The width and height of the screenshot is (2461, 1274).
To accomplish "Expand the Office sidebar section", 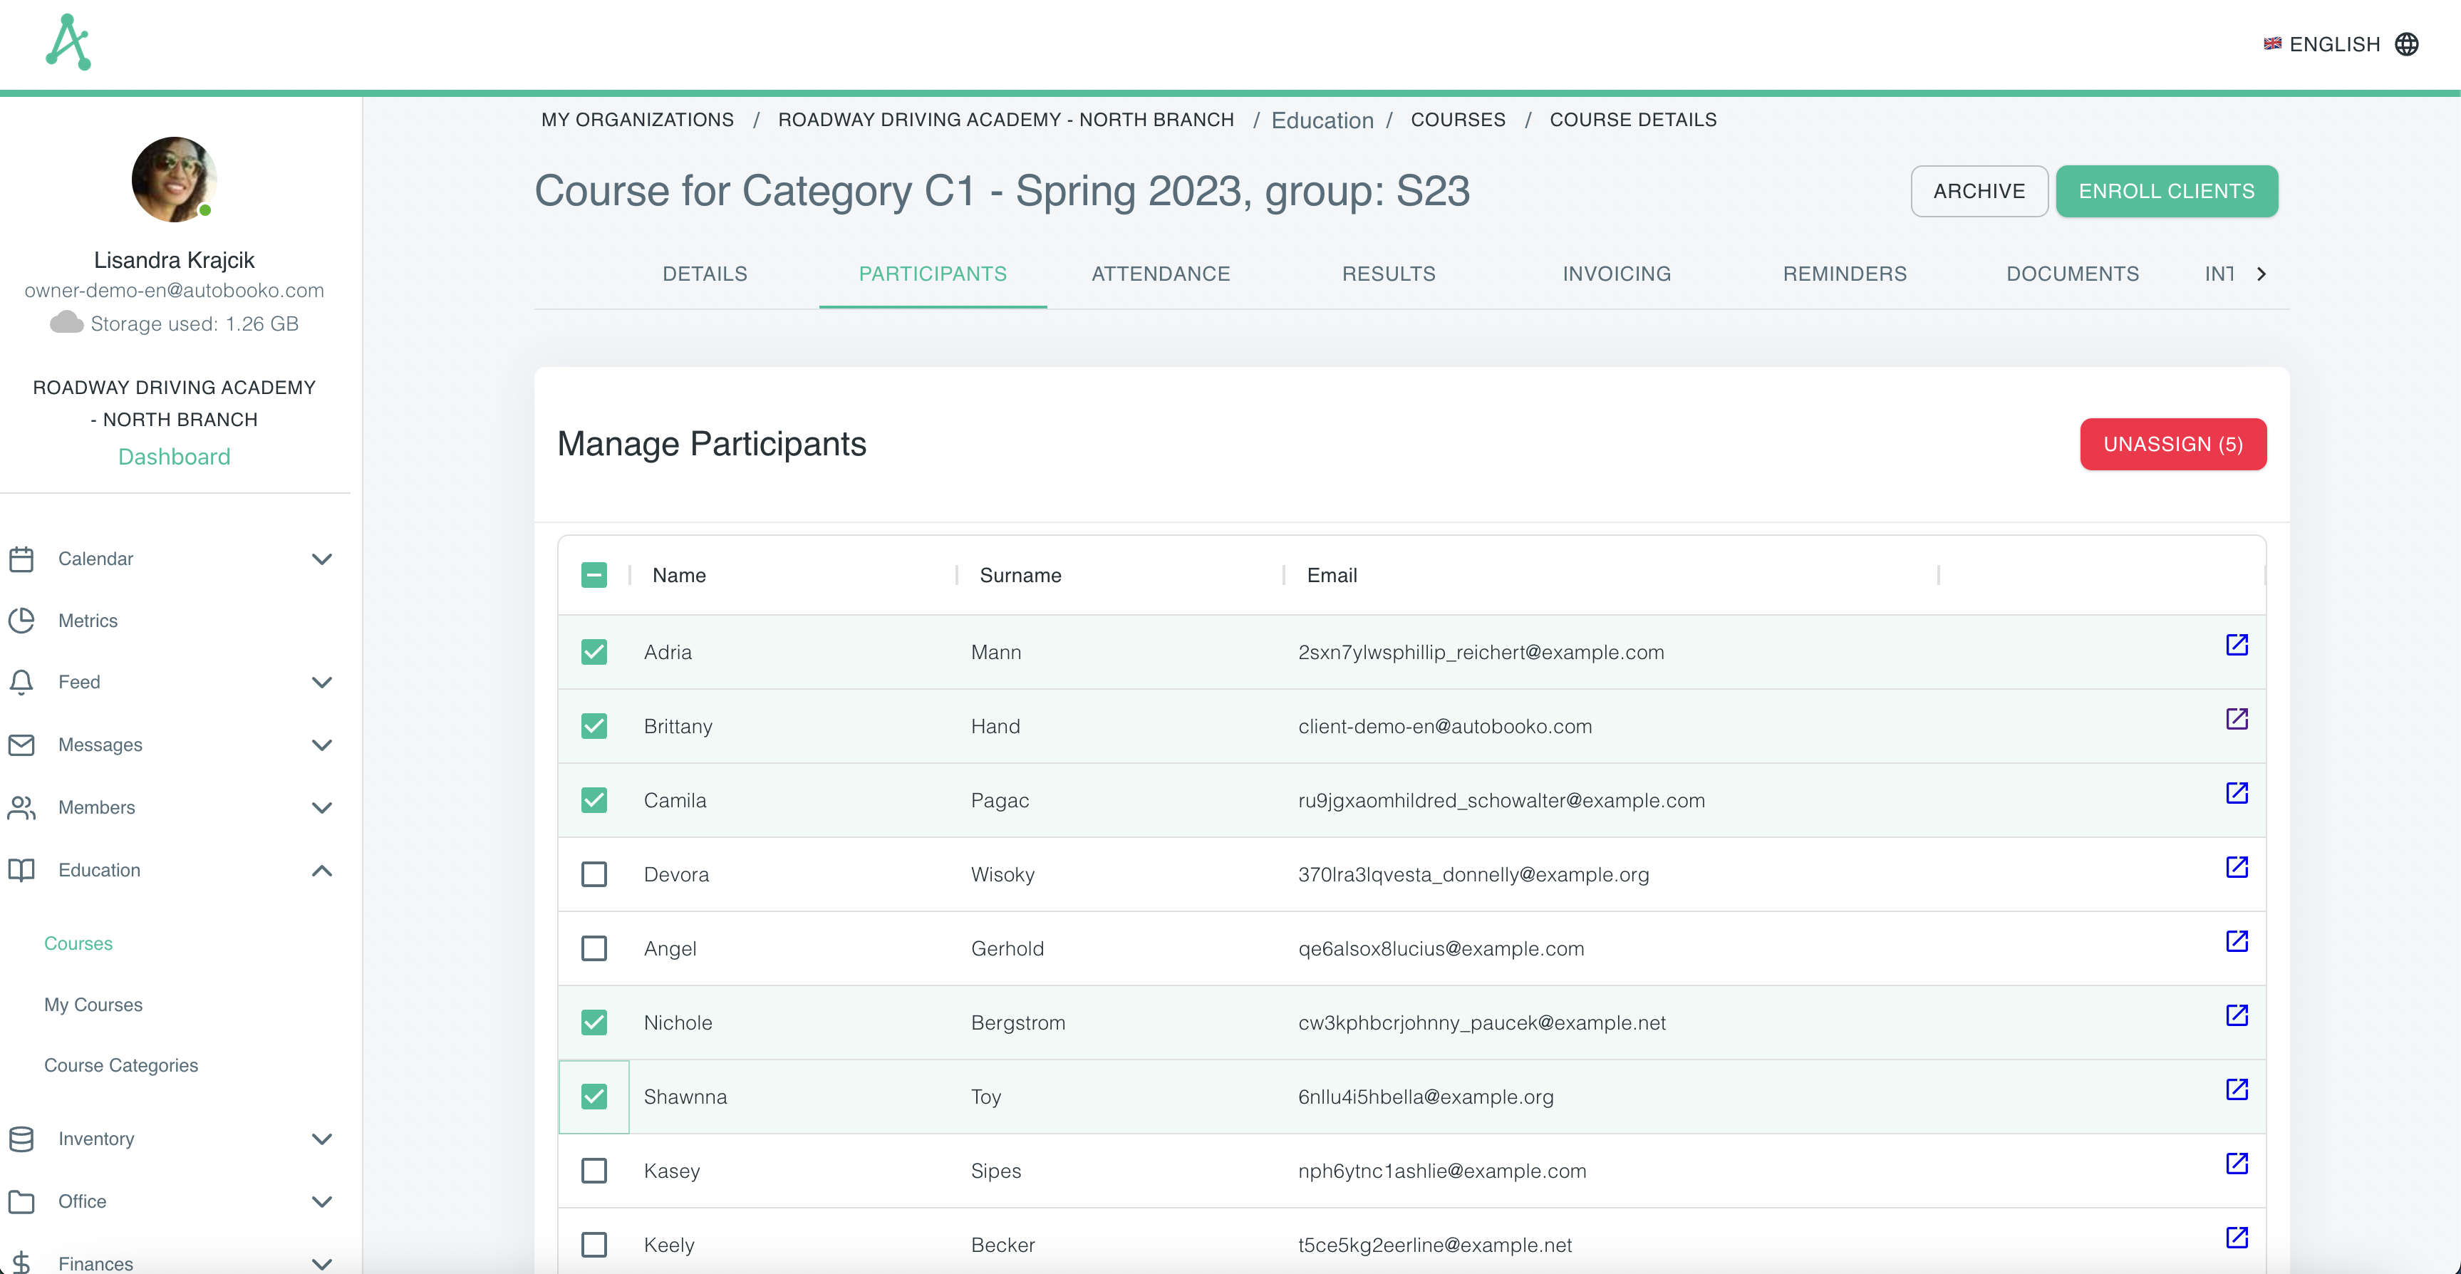I will tap(322, 1202).
